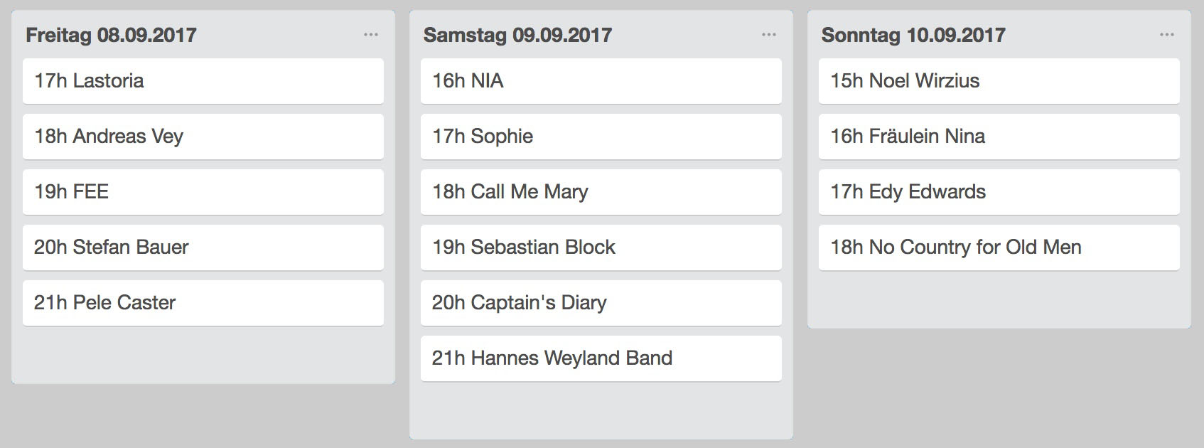Open the 17h Lastoria card

point(203,81)
